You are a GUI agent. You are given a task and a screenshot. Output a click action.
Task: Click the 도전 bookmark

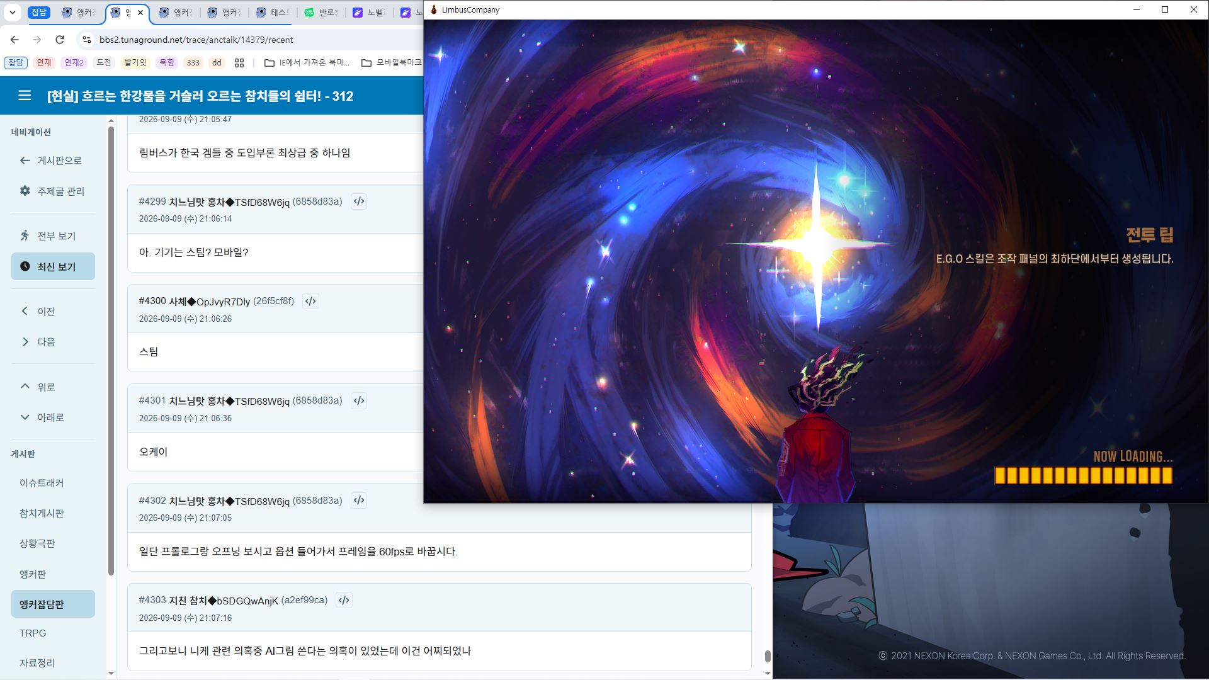pyautogui.click(x=104, y=62)
